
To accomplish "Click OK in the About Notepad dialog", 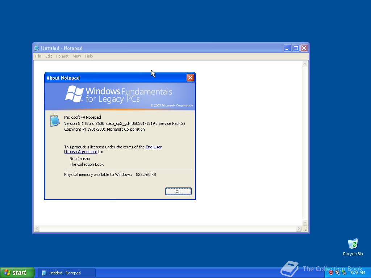I will pos(178,191).
